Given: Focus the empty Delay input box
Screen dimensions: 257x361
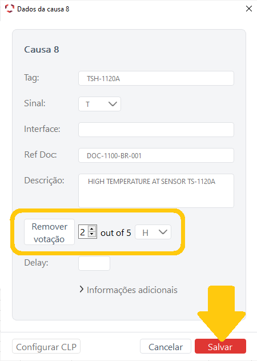Looking at the screenshot, I should coord(94,263).
